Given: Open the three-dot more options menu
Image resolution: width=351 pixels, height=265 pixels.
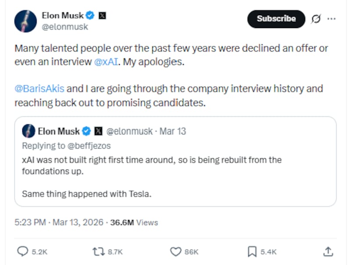Looking at the screenshot, I should point(332,18).
